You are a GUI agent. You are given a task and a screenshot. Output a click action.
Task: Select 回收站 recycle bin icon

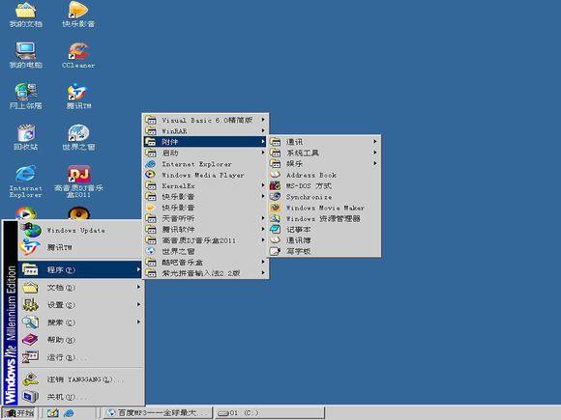[x=26, y=137]
